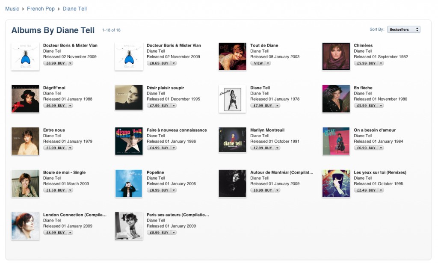This screenshot has height=266, width=438.
Task: Buy Dégriff'moi for £6.99
Action: pos(55,106)
